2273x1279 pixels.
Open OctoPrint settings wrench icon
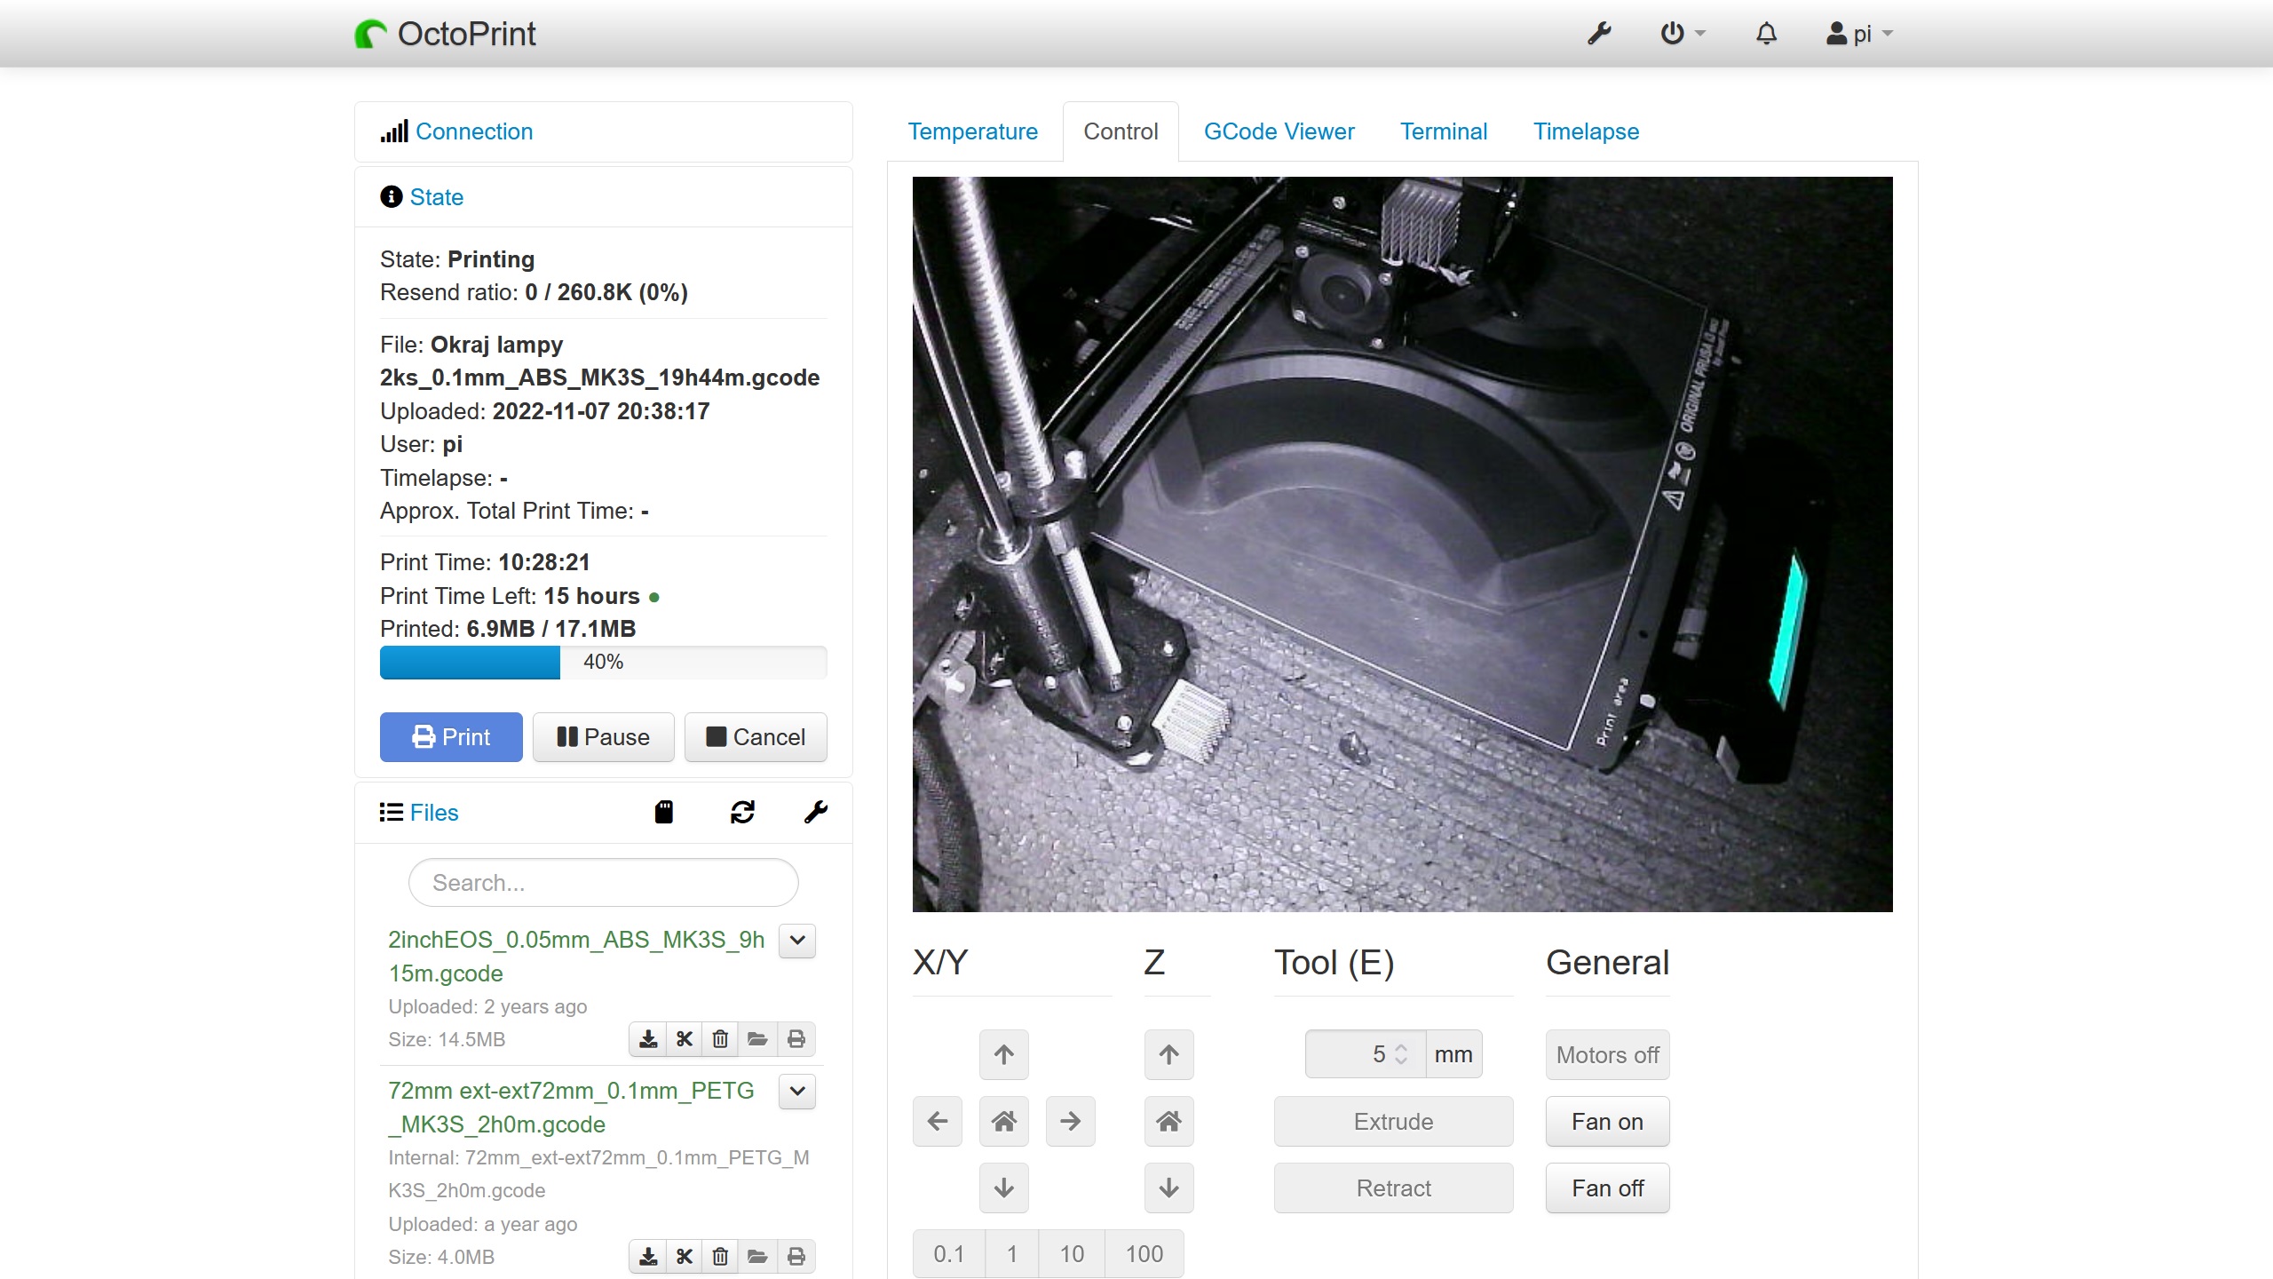1599,34
